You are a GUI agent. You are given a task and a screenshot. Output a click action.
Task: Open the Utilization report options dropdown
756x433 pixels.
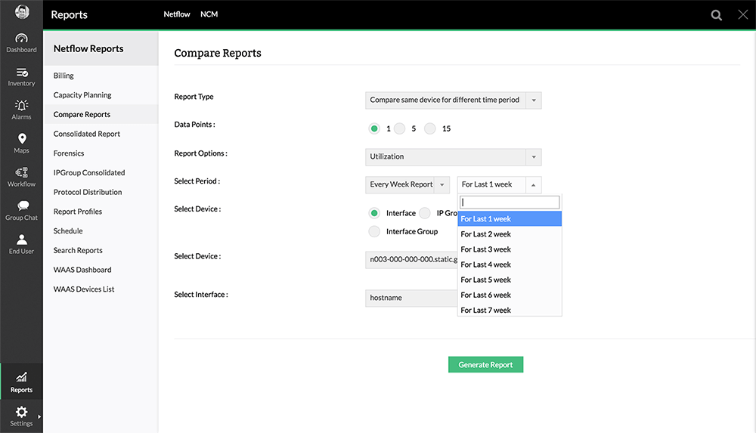pyautogui.click(x=453, y=156)
